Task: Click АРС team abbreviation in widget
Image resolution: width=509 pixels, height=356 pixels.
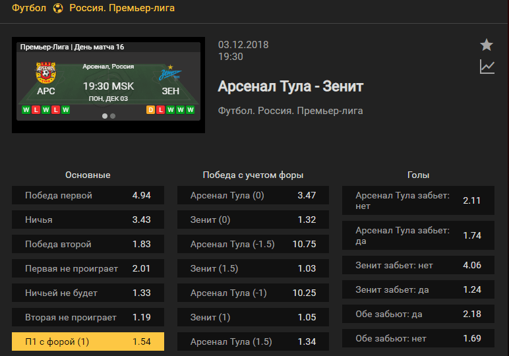Action: 45,91
